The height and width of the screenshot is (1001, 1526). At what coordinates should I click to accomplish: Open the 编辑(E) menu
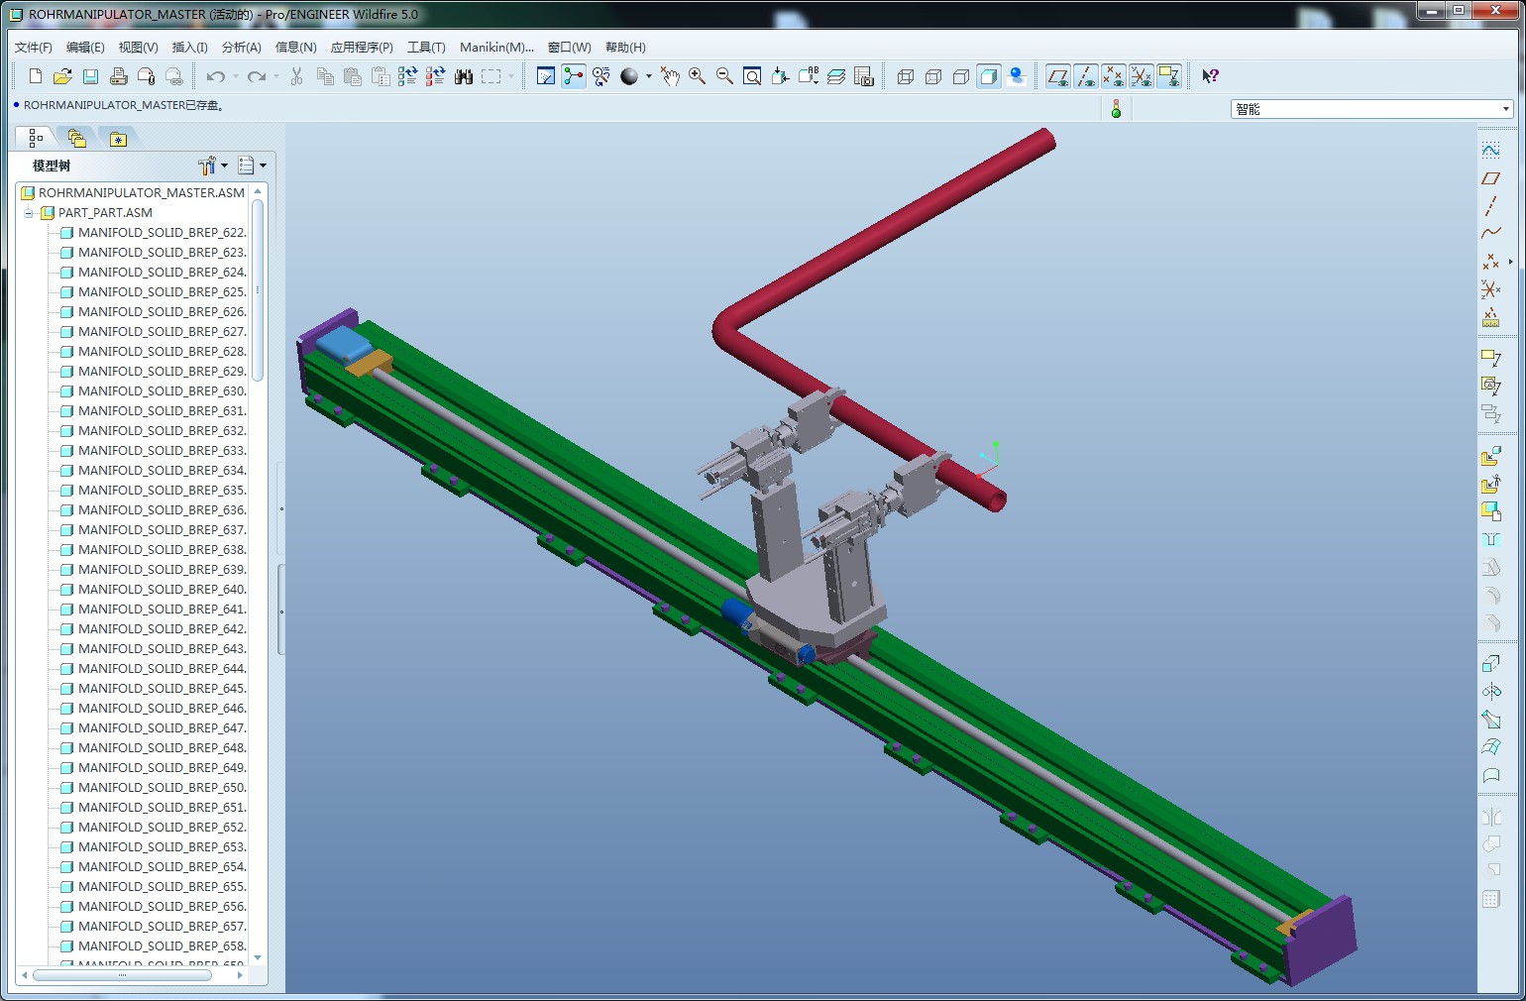(85, 48)
